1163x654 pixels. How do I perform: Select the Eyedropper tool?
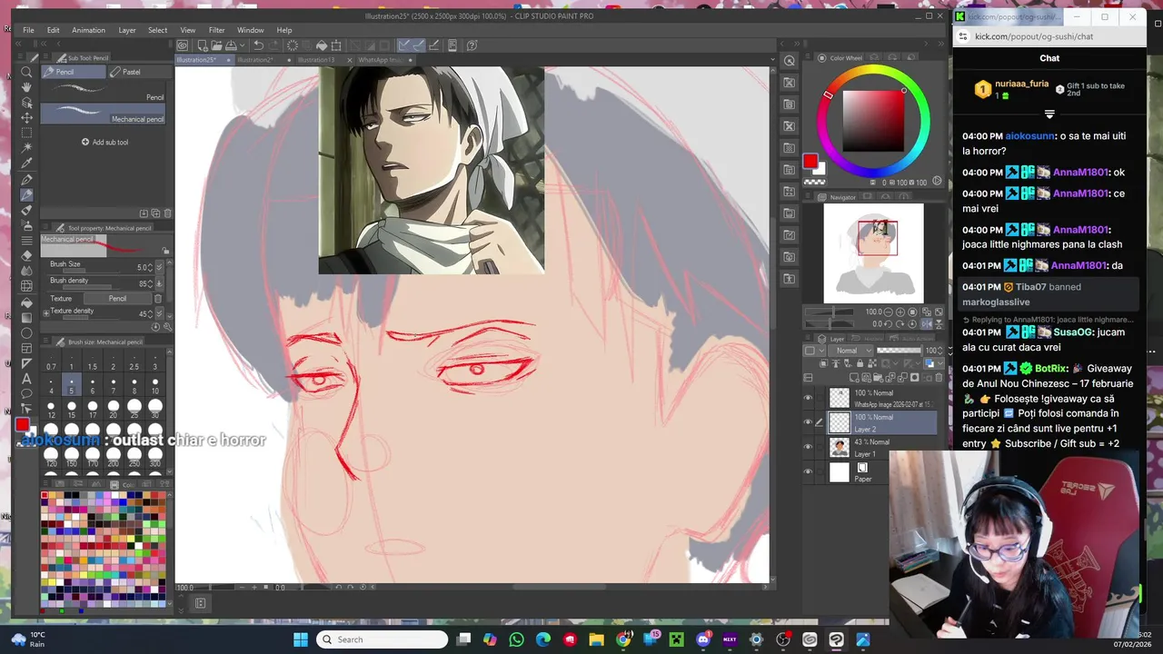click(26, 163)
